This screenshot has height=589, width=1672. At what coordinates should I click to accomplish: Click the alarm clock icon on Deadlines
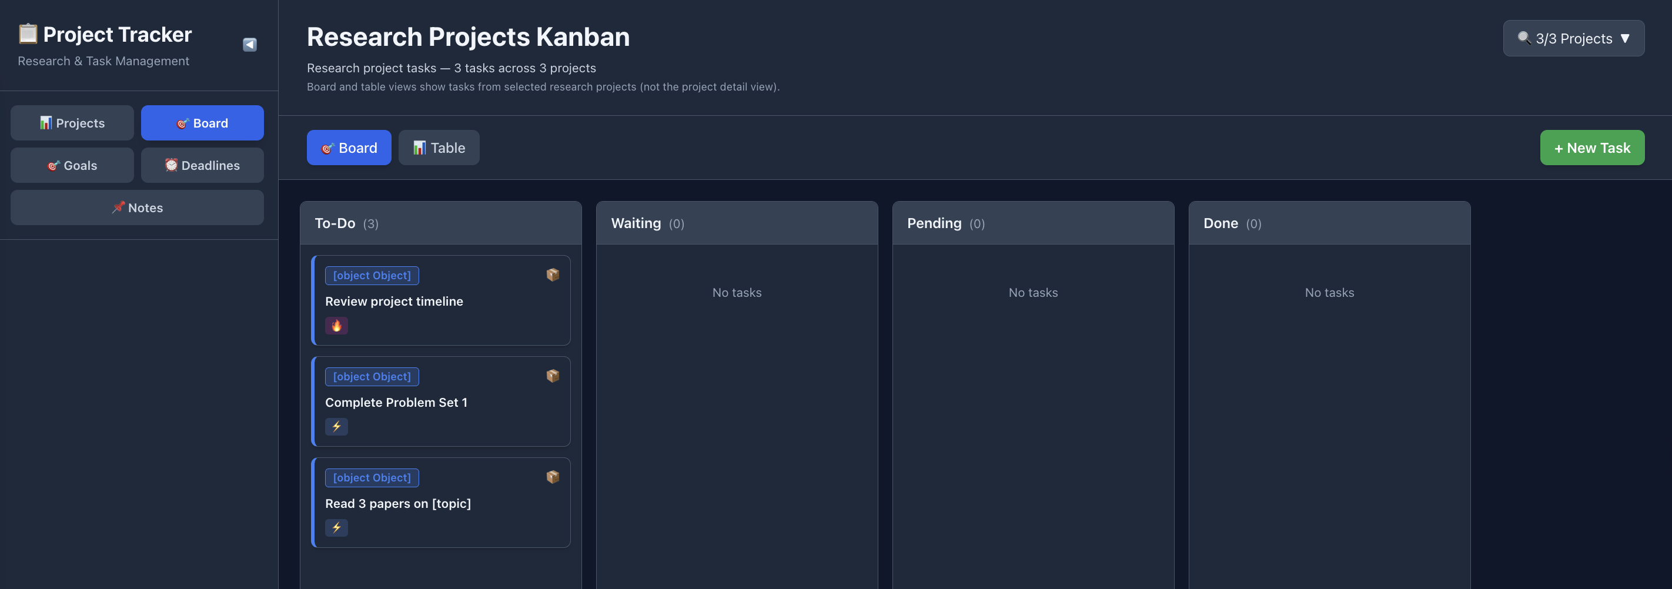[171, 165]
